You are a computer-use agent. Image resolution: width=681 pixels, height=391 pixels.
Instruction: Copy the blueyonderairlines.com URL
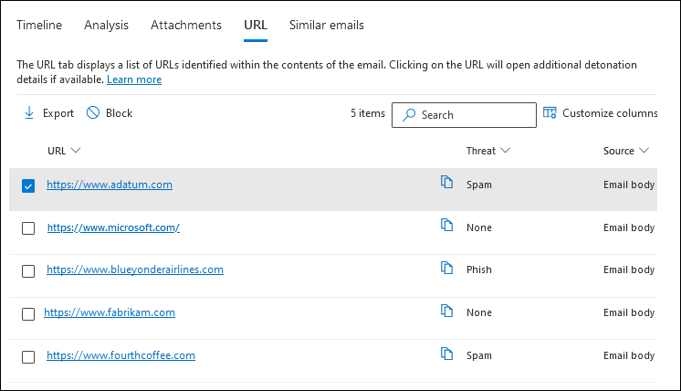tap(447, 269)
